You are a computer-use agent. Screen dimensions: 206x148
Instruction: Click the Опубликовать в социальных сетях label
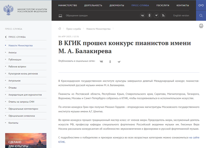(x=77, y=61)
